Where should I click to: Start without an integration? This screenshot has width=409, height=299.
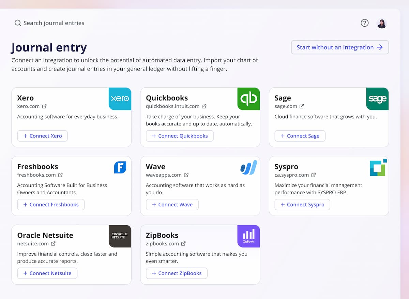[339, 47]
